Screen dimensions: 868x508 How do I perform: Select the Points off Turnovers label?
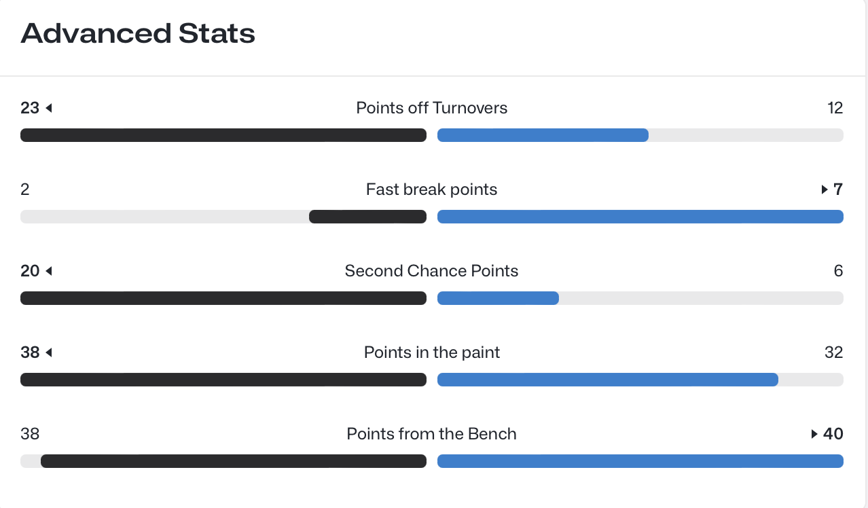[x=431, y=108]
